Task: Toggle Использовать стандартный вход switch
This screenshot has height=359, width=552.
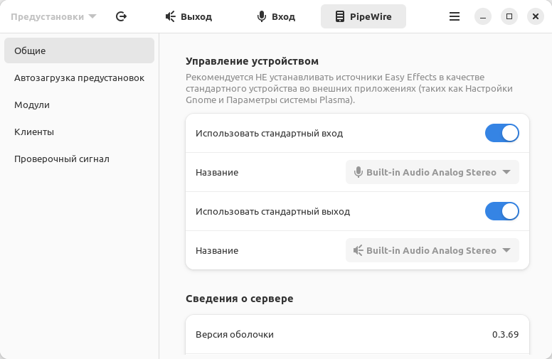Action: click(x=502, y=133)
